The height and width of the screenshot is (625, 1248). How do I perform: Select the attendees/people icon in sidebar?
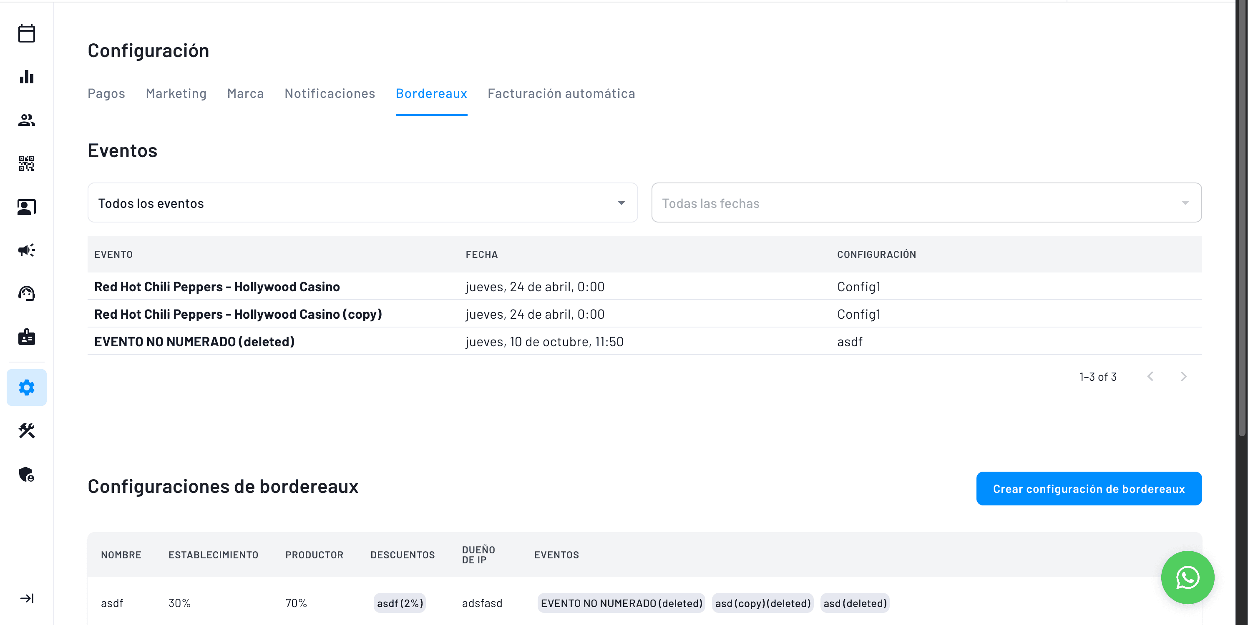click(27, 120)
